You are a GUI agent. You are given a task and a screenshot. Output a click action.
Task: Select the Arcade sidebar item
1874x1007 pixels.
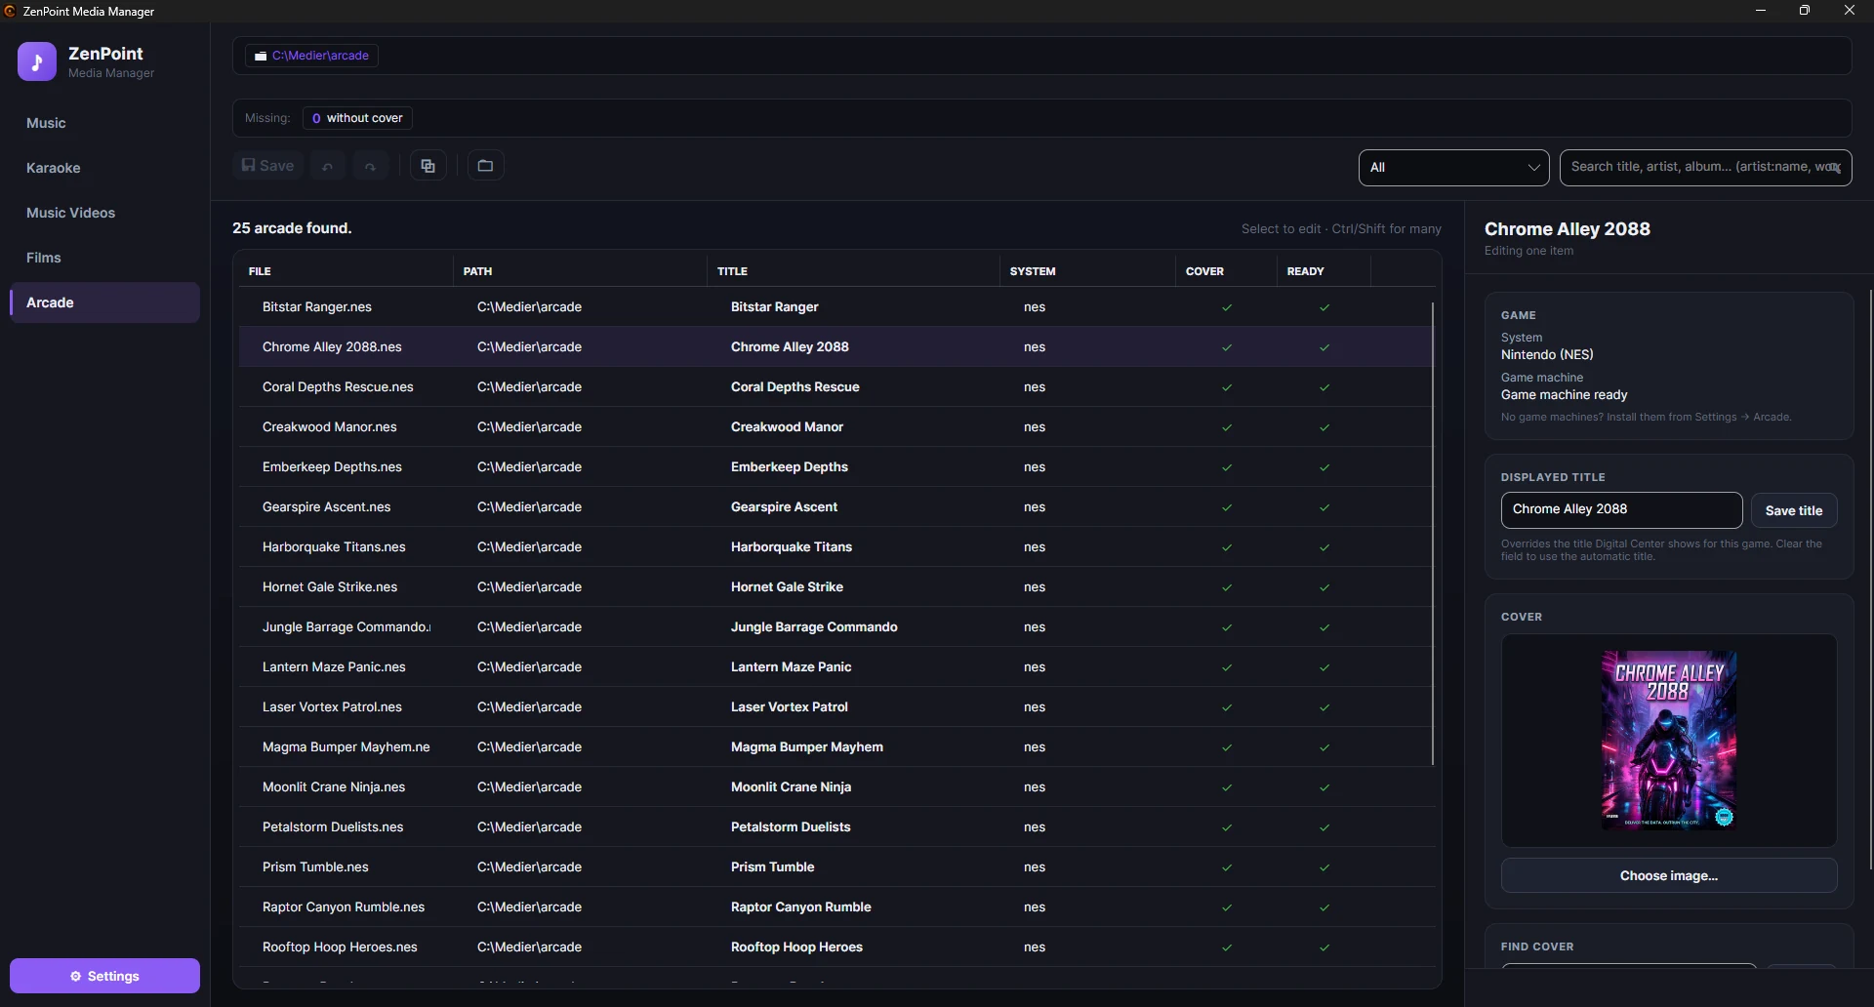104,302
